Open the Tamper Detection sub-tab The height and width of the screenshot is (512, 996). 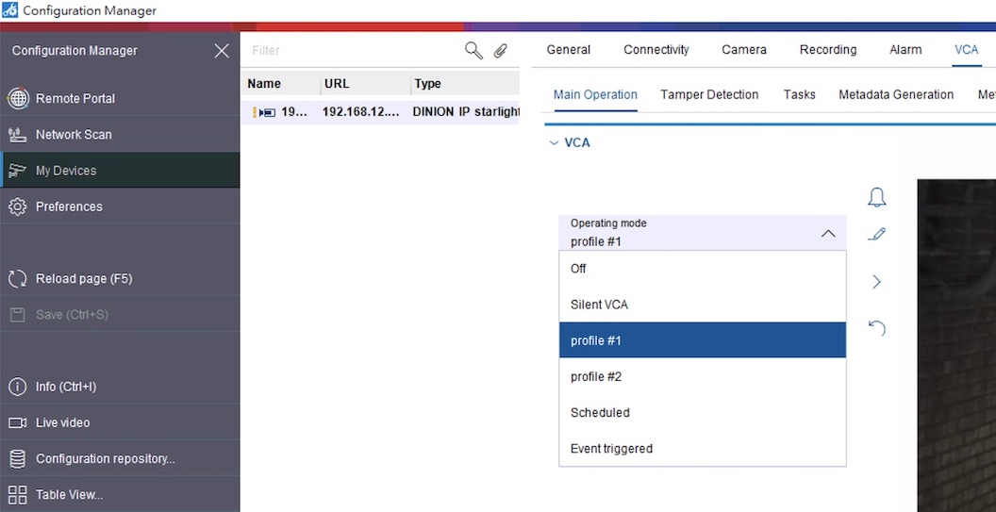click(x=709, y=94)
